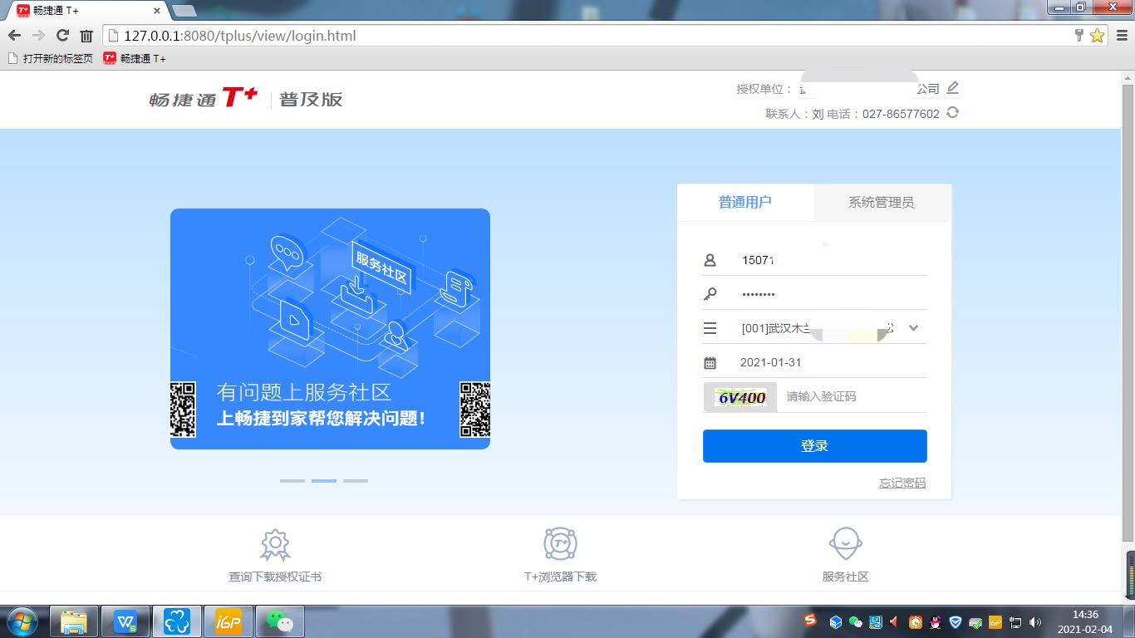Open the [001] account selection combo box
Screen dimensions: 1135x638
814,328
